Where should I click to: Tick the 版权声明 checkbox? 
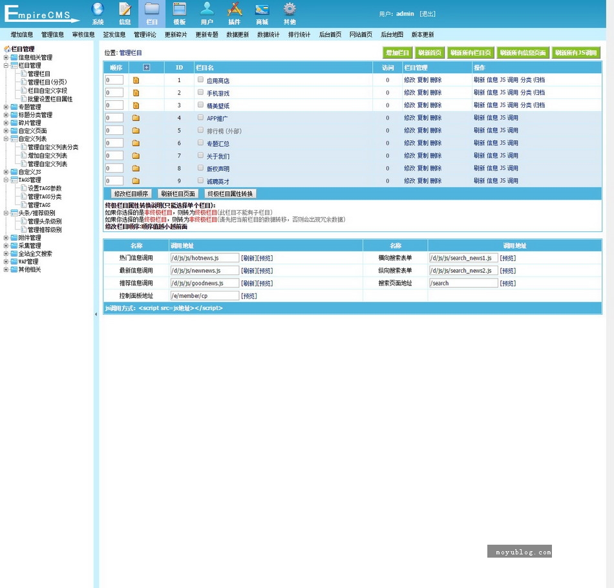coord(200,167)
